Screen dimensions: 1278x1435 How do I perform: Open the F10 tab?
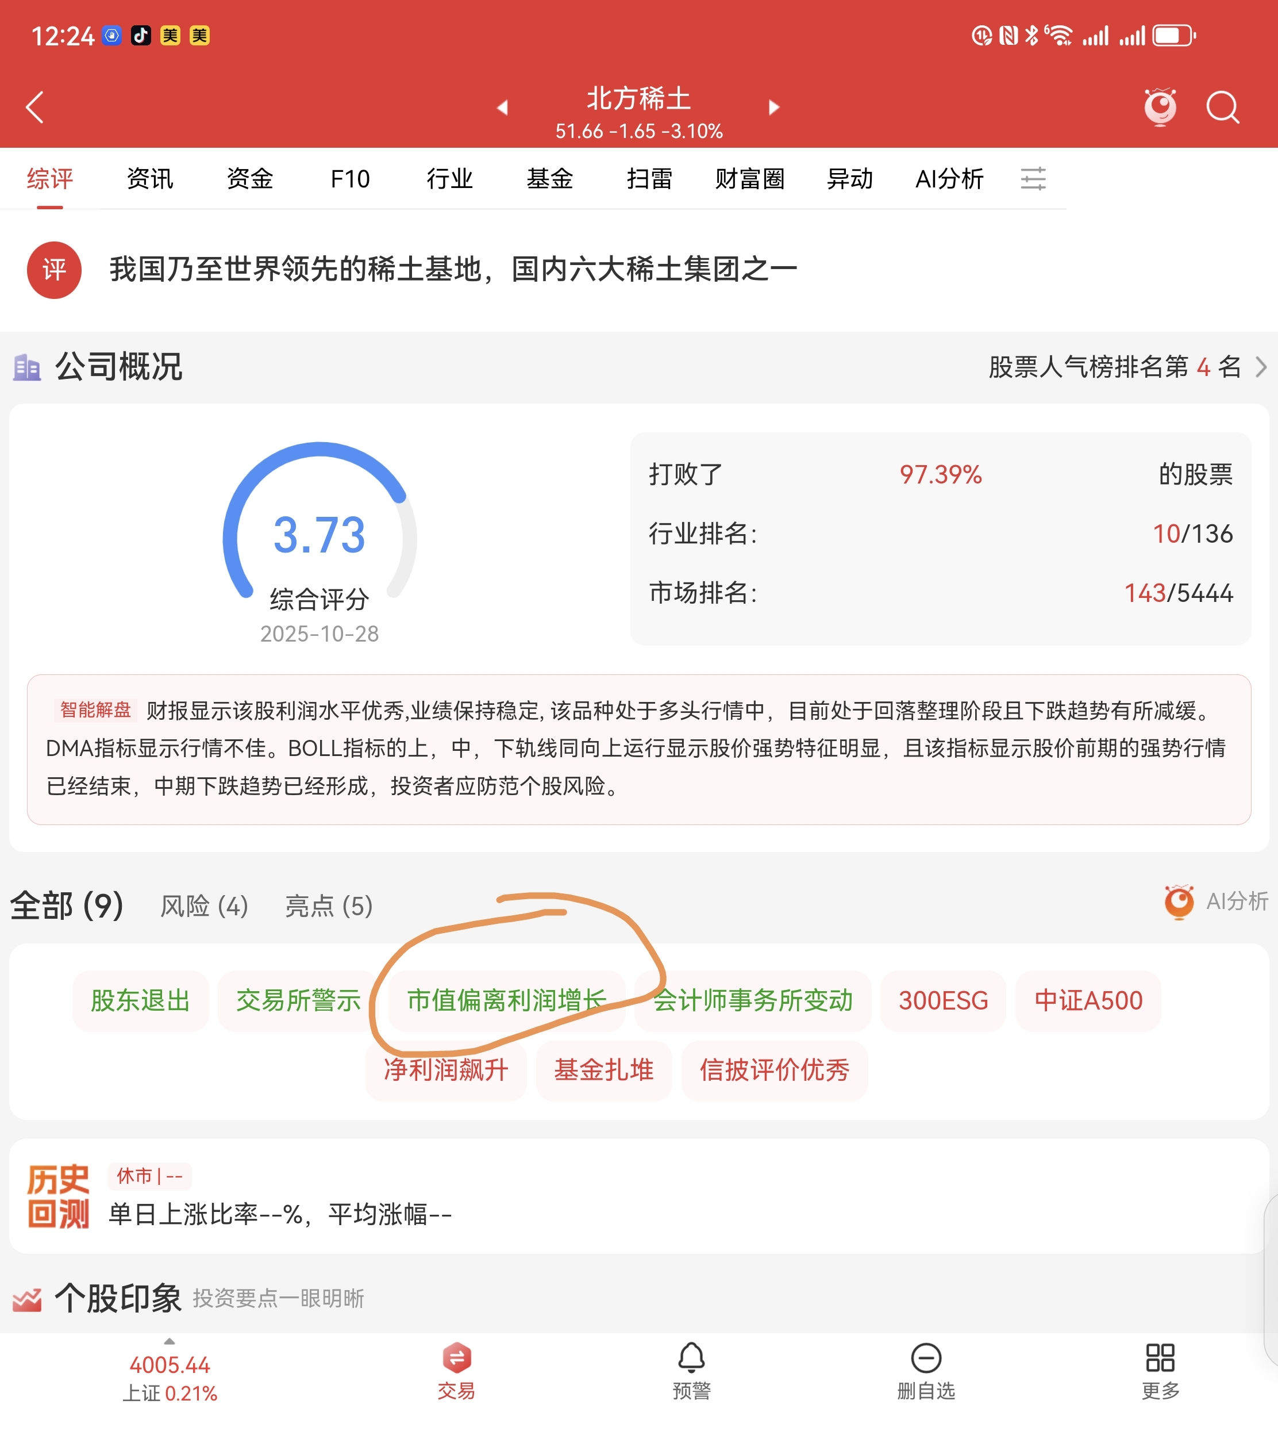350,178
